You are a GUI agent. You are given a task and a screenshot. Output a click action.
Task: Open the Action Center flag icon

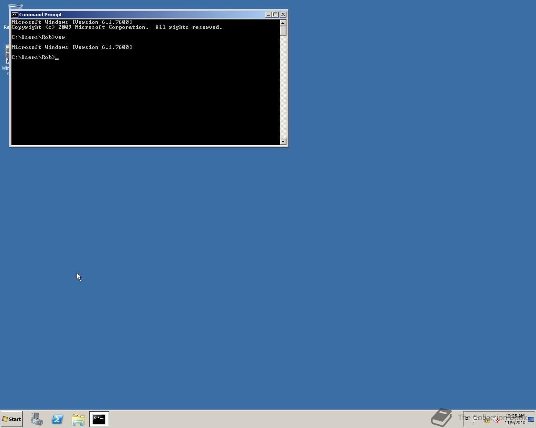click(x=476, y=419)
